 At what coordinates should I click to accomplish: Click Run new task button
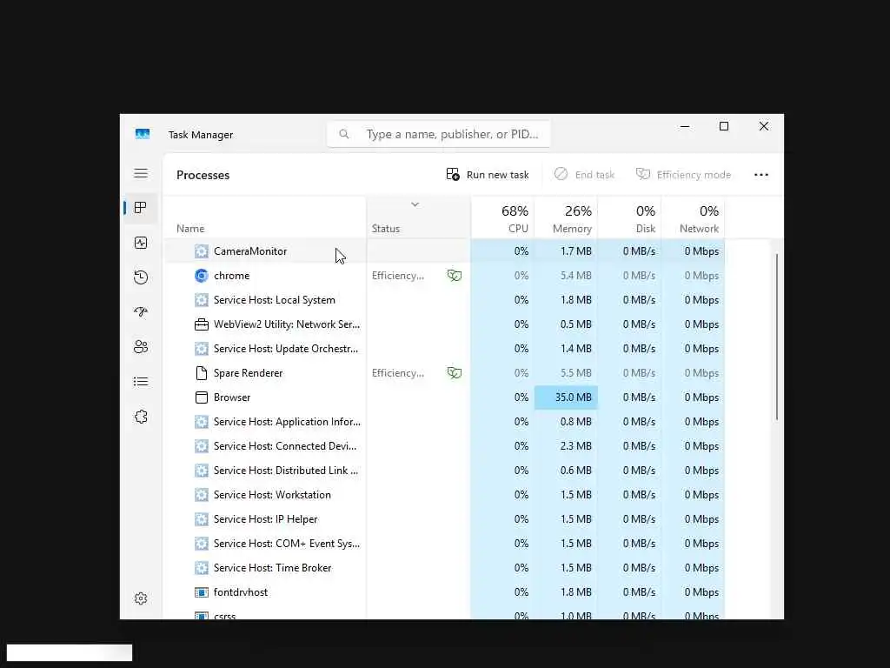[x=488, y=174]
